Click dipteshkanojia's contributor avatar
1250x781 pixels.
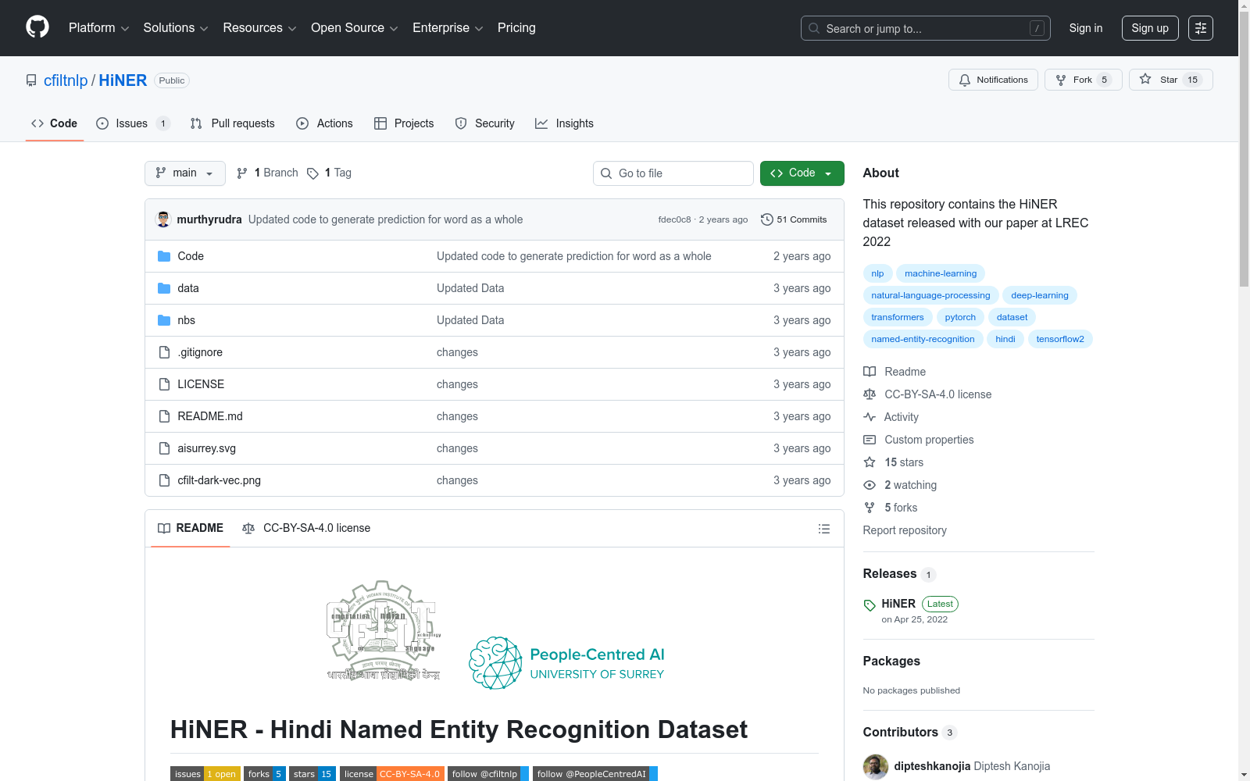pos(876,767)
